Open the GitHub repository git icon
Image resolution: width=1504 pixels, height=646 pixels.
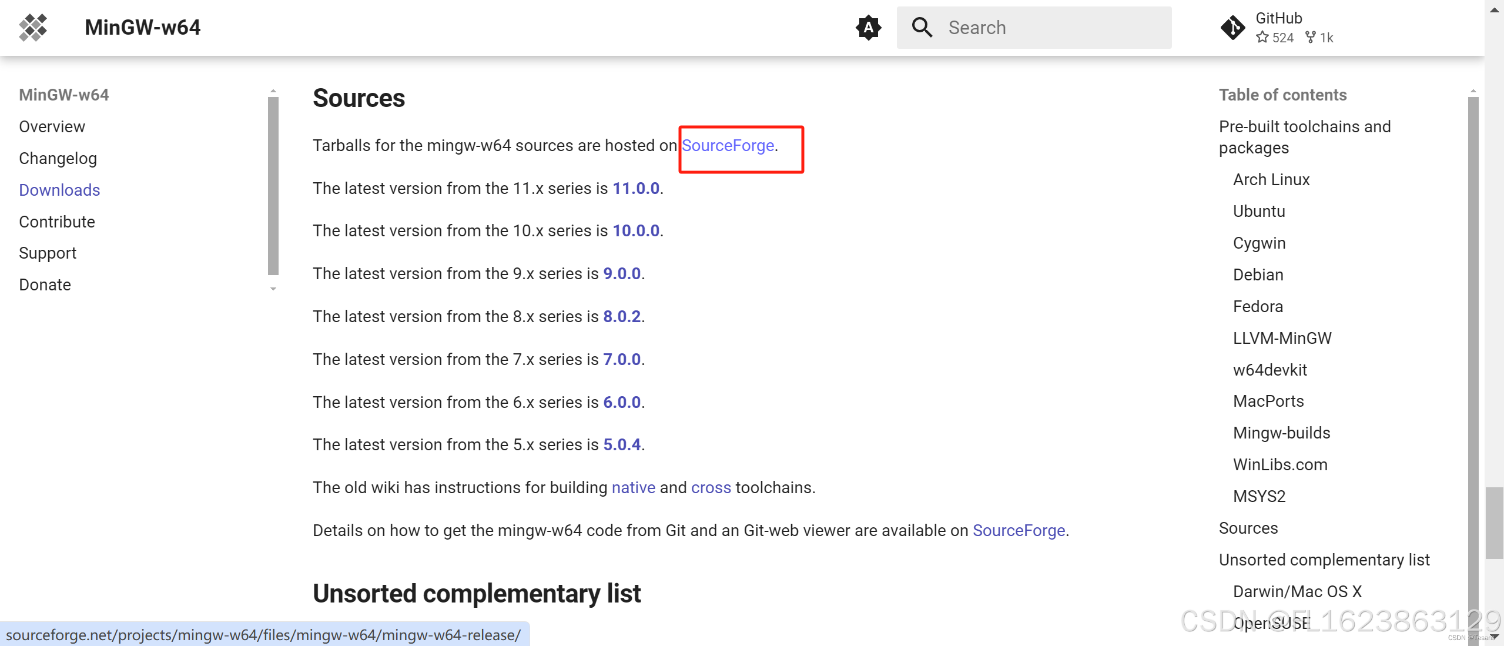click(1232, 28)
